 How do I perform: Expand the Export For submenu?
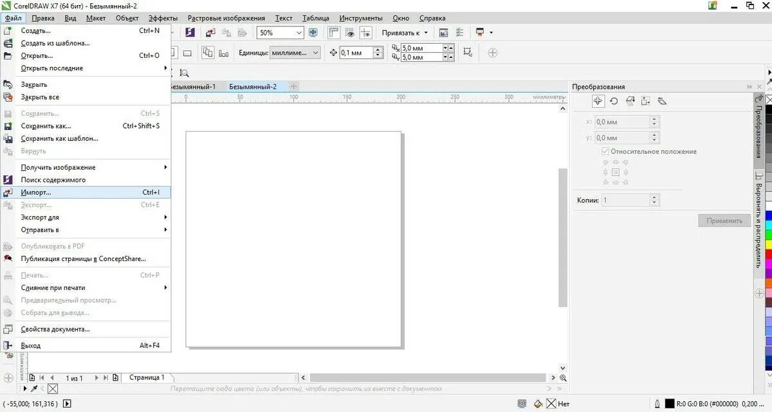point(165,217)
